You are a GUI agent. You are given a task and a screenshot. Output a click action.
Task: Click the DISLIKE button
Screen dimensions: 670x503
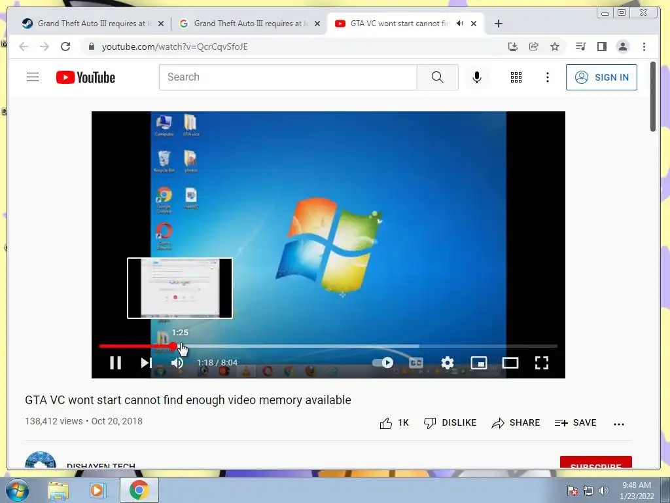click(x=450, y=423)
